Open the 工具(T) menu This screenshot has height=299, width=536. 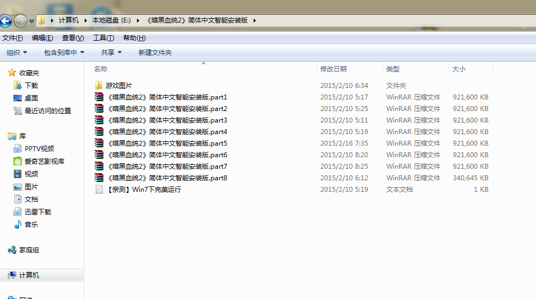coord(103,38)
